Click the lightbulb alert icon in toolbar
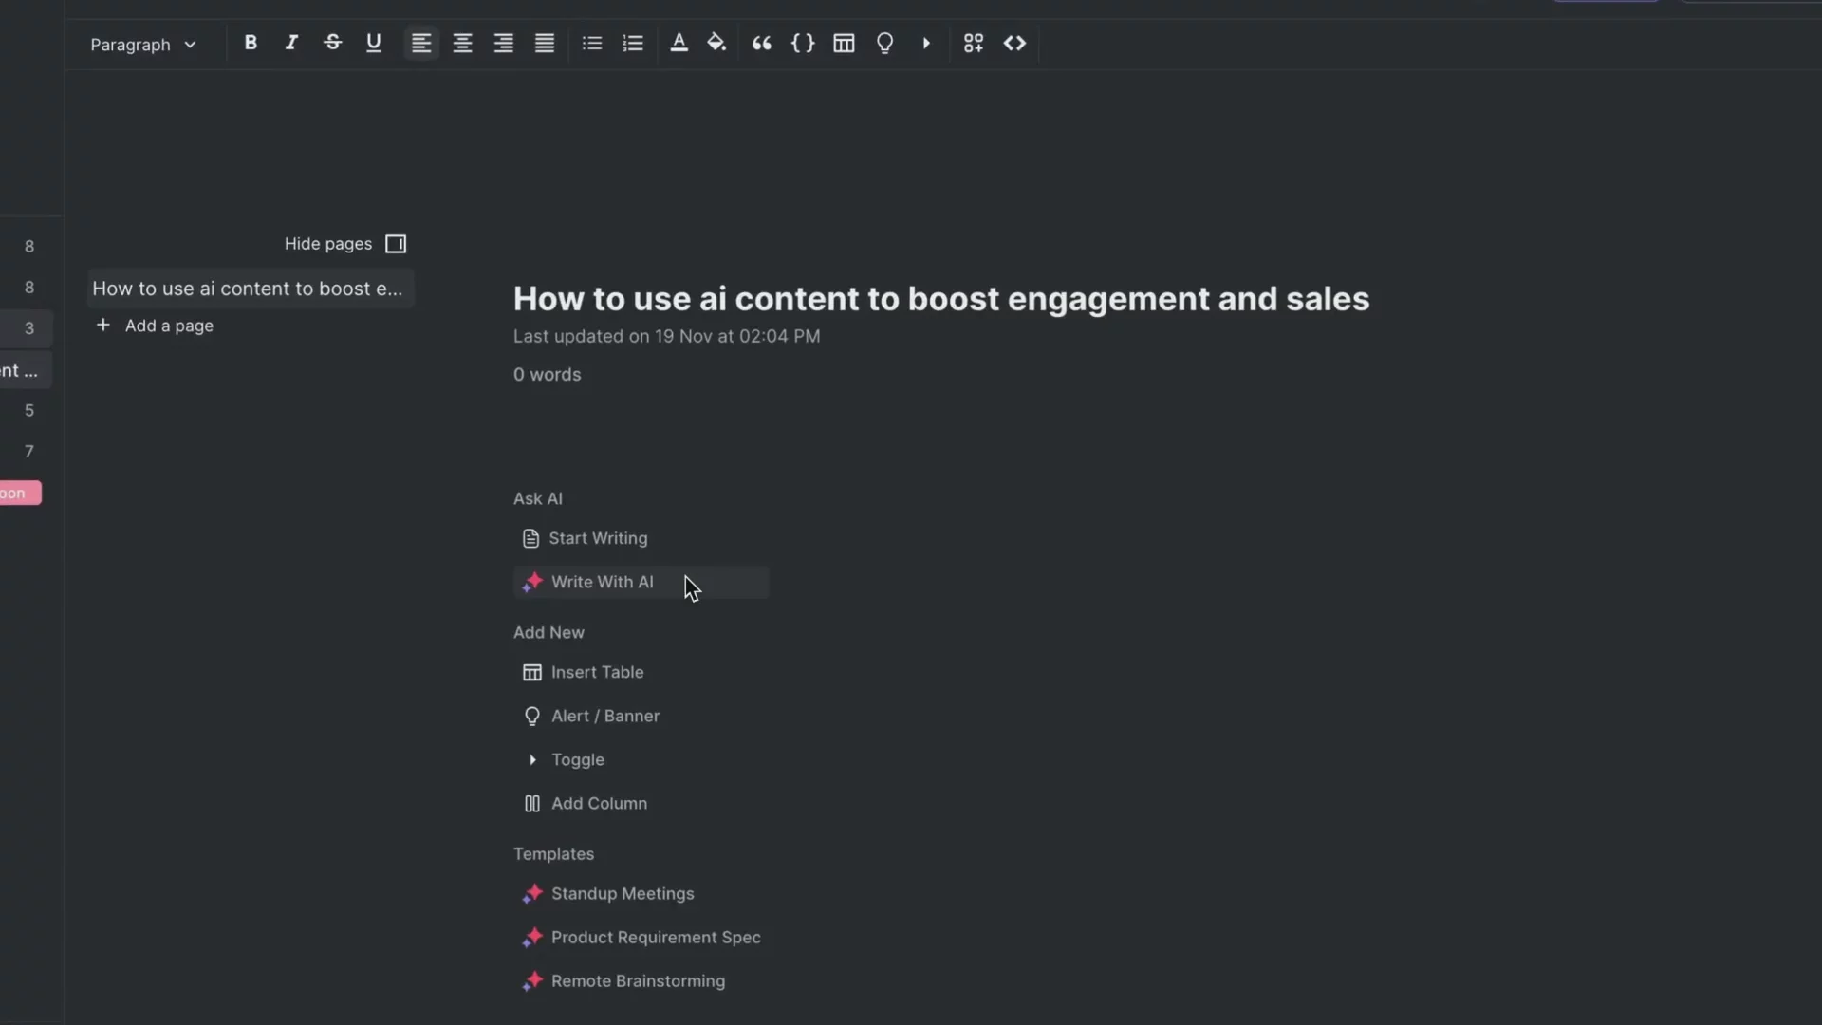1822x1025 pixels. (x=884, y=43)
